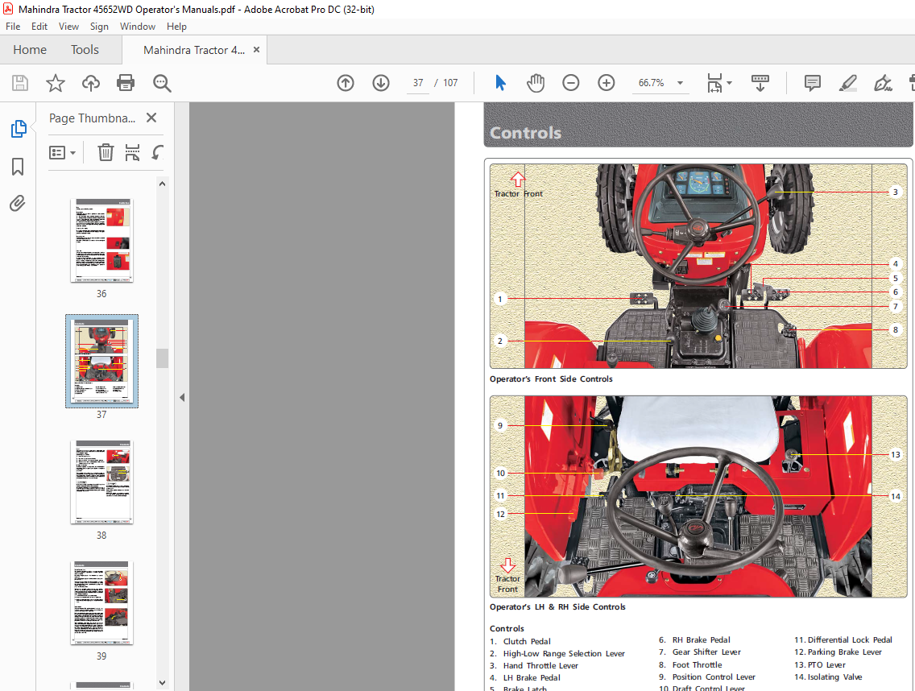The width and height of the screenshot is (915, 691).
Task: Print the document using printer icon
Action: click(126, 83)
